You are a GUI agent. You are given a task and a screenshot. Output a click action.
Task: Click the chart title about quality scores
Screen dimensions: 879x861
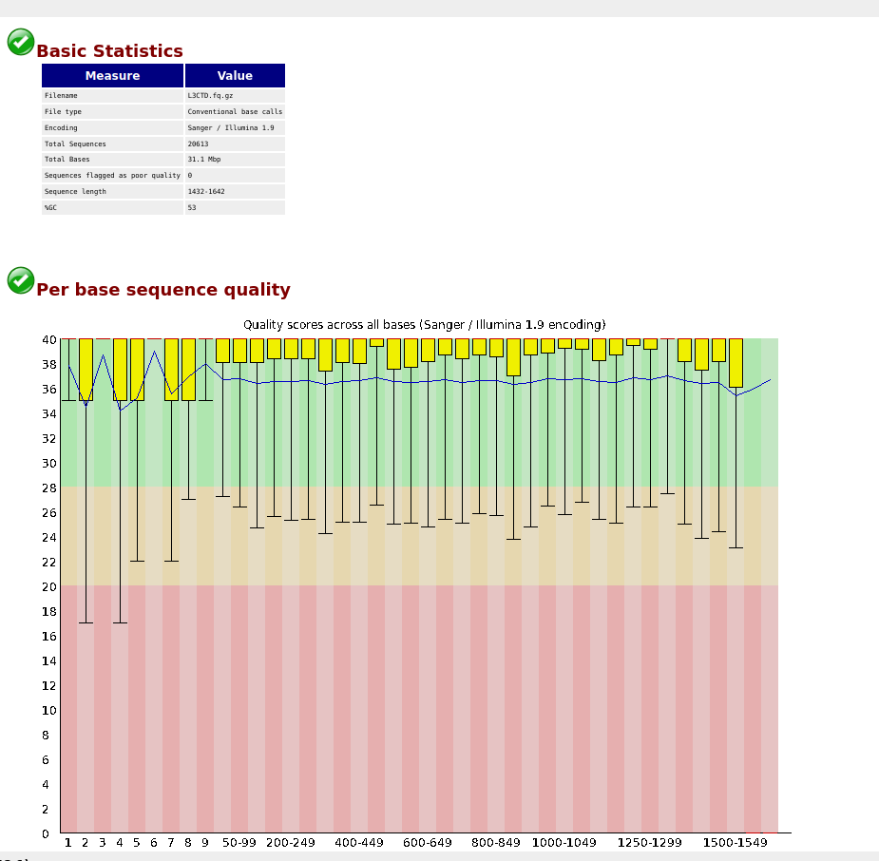pos(424,325)
